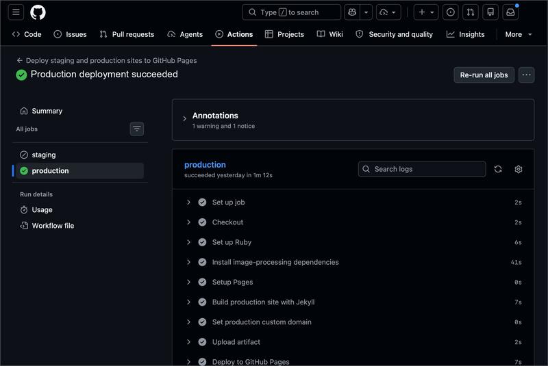Expand the Upload artifact step
Screen dimensions: 548x366
353,342
